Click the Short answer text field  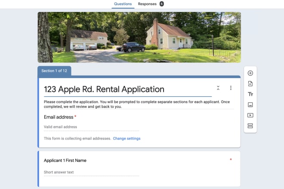pos(91,172)
